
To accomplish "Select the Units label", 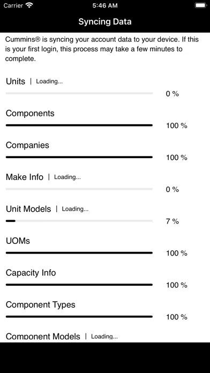I will click(16, 81).
